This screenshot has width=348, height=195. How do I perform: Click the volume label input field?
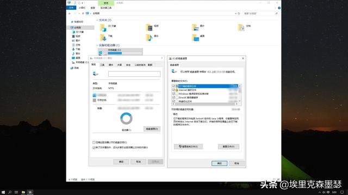[x=134, y=74]
